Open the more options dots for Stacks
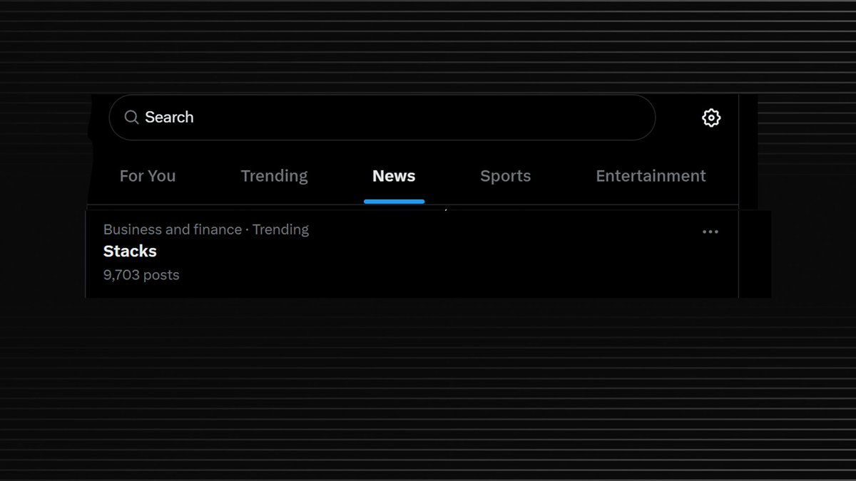856x481 pixels. [x=710, y=232]
